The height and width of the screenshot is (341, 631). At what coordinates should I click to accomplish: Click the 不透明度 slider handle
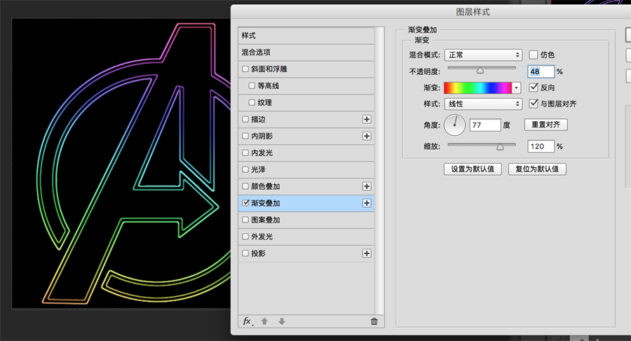pos(480,71)
